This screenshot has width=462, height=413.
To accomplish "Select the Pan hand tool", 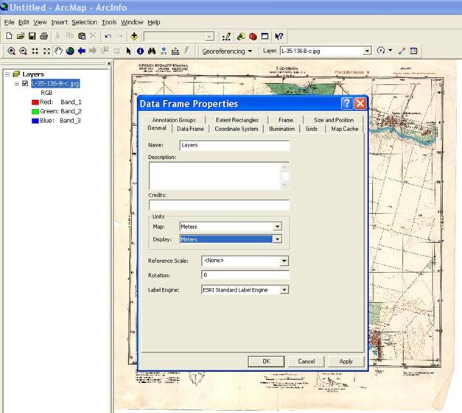I will click(x=58, y=51).
